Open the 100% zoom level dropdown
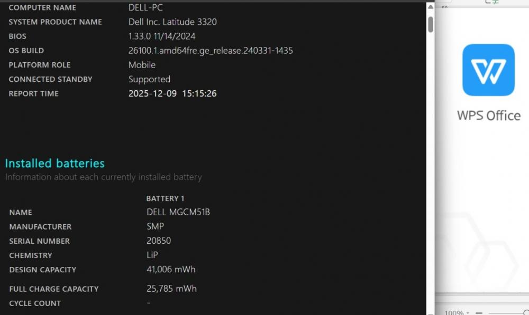529x315 pixels. click(457, 313)
